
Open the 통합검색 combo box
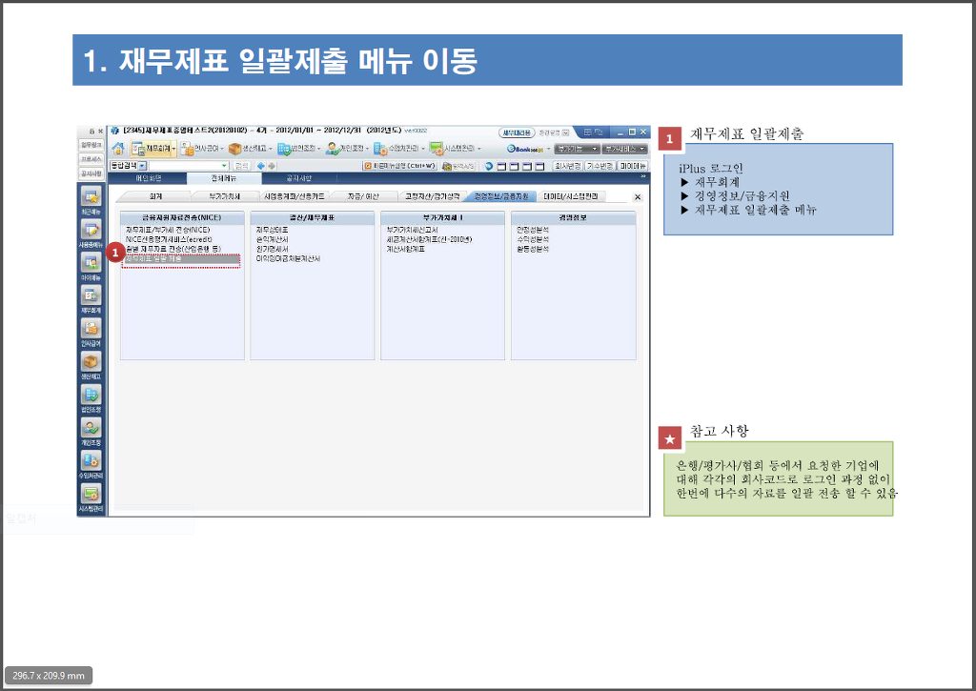[x=129, y=166]
